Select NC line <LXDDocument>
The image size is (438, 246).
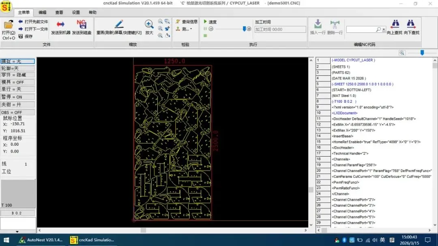click(x=345, y=113)
